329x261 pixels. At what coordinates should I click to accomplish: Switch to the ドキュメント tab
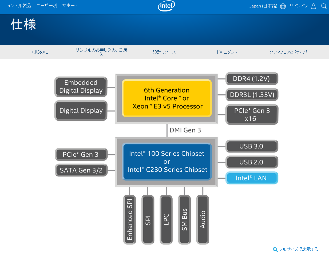click(227, 52)
